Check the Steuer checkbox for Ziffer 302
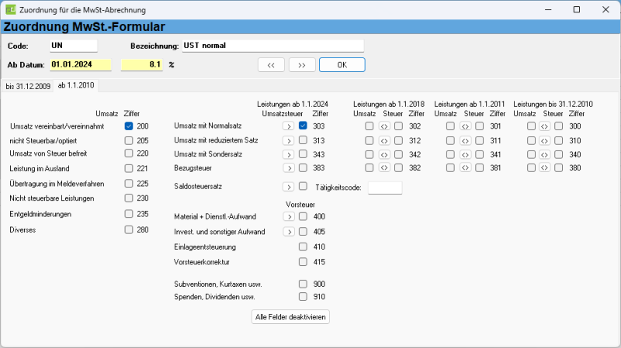This screenshot has width=621, height=348. (x=398, y=126)
